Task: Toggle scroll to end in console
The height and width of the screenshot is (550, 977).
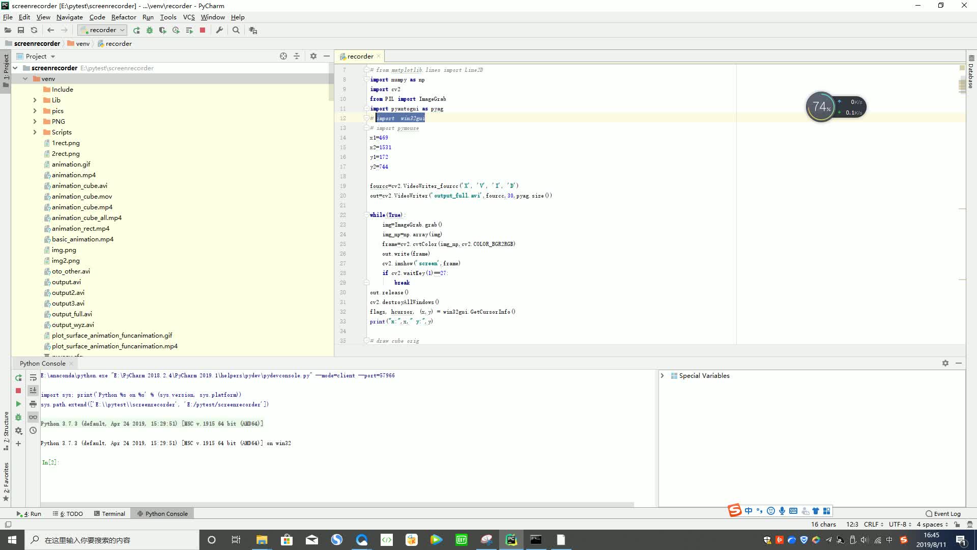Action: 33,391
